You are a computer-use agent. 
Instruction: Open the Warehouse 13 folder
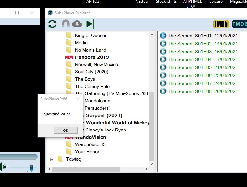point(90,144)
